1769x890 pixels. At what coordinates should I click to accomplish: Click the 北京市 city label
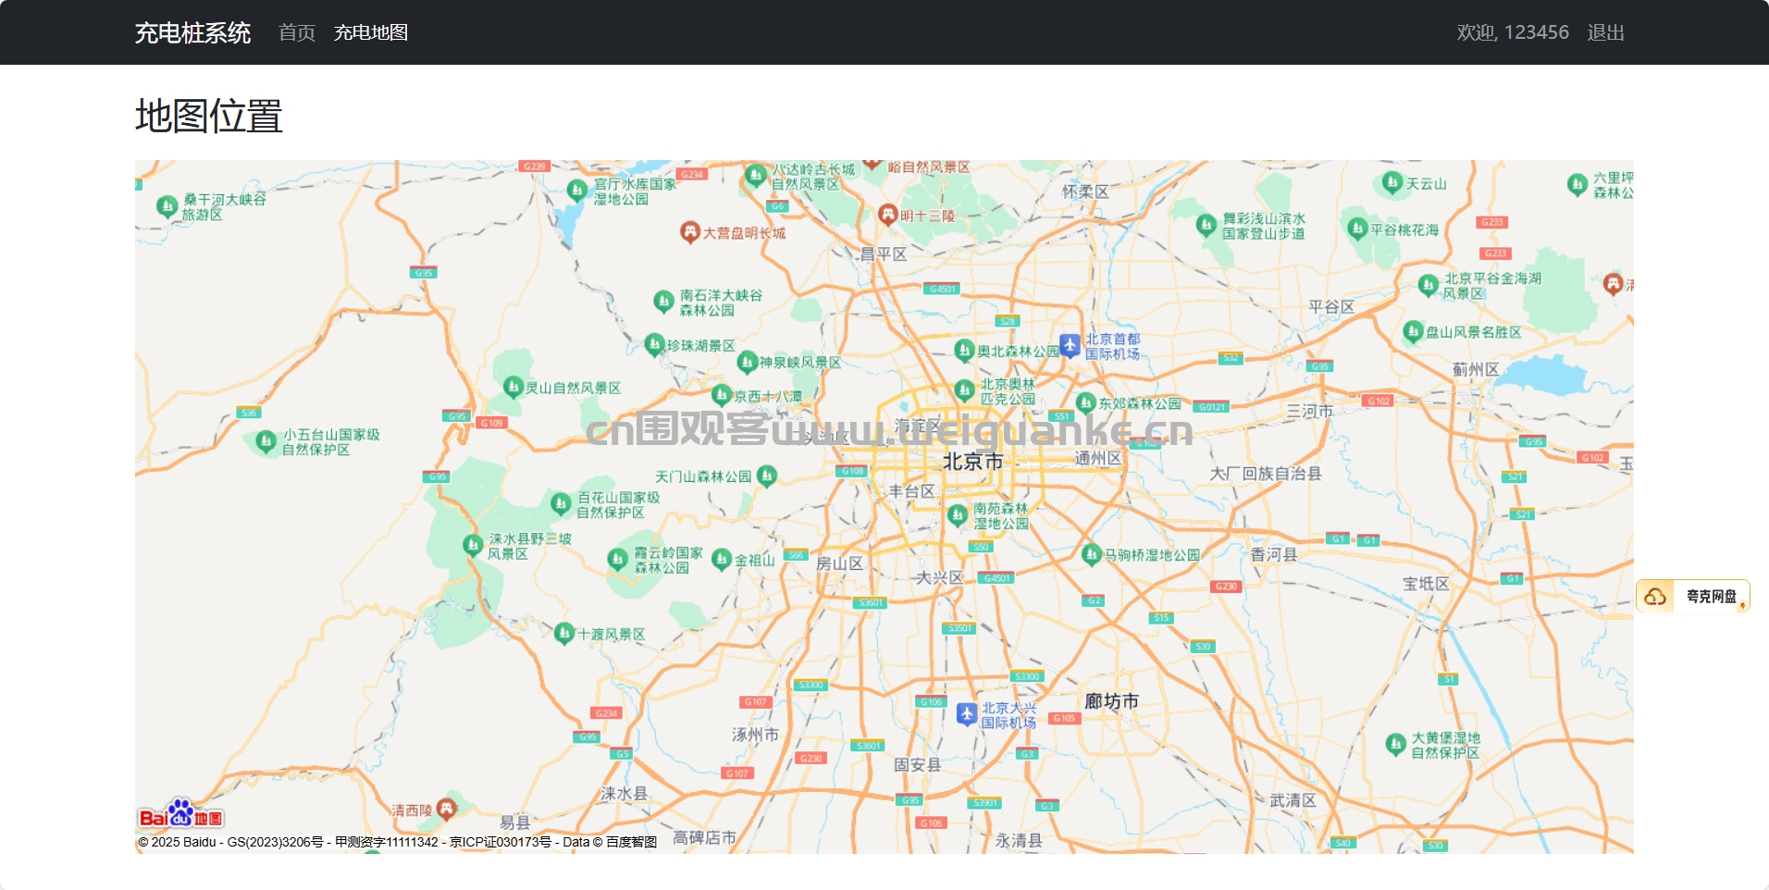[x=972, y=462]
